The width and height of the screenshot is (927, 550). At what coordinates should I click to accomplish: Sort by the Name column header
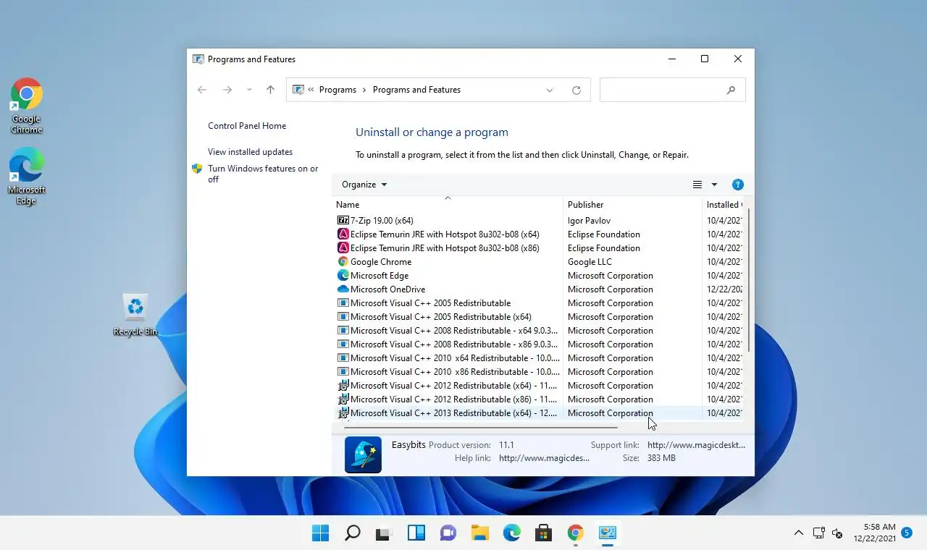448,205
